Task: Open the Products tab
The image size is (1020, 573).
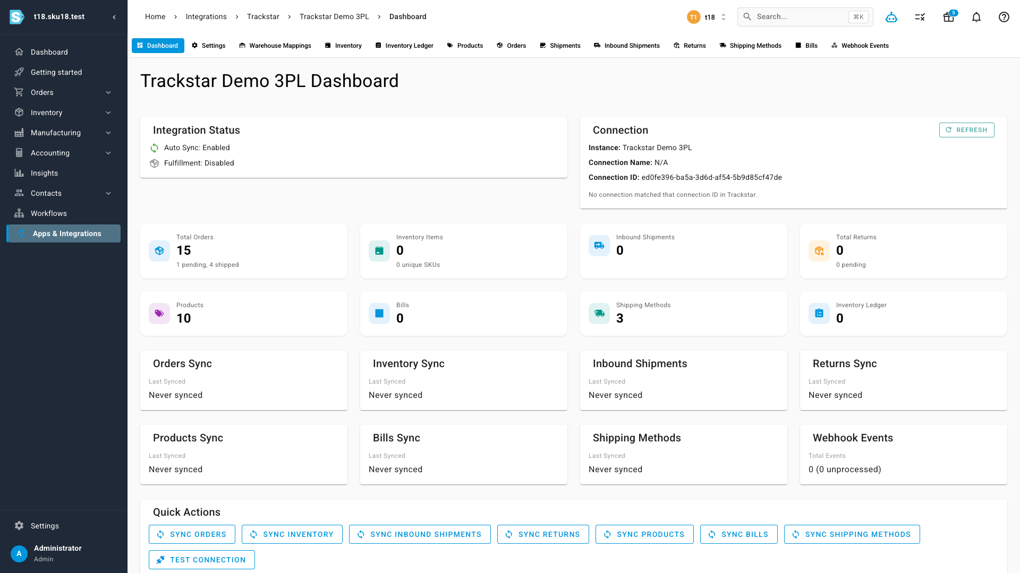Action: tap(465, 46)
